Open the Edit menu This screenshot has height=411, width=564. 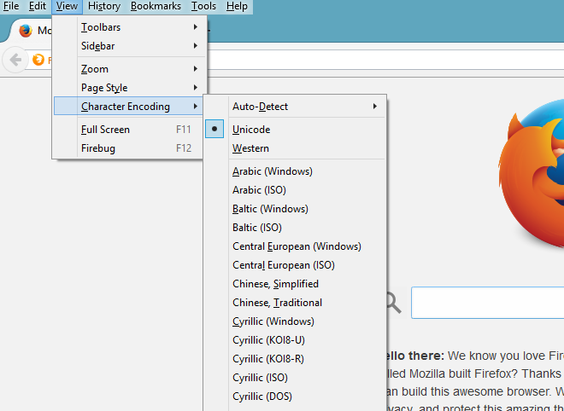(x=38, y=7)
